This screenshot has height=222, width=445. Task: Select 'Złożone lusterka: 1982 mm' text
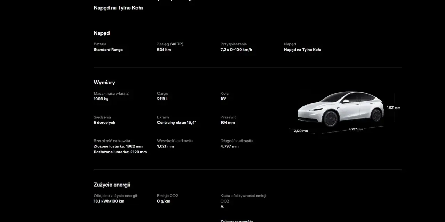tap(118, 146)
